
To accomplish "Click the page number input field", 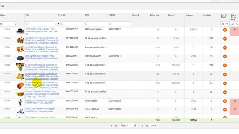I will click(x=130, y=126).
